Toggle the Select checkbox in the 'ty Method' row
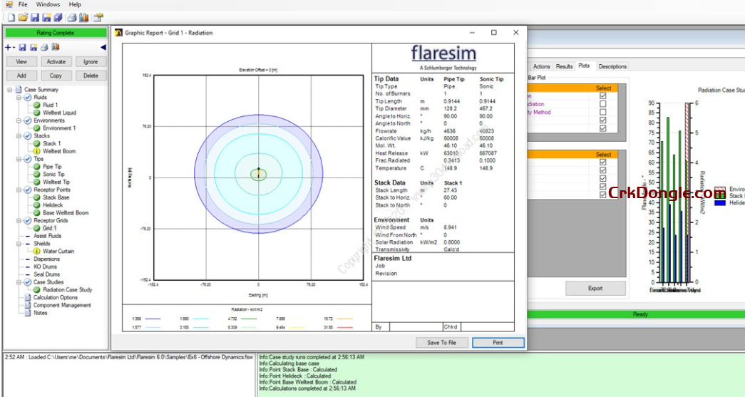This screenshot has height=397, width=745. click(603, 113)
